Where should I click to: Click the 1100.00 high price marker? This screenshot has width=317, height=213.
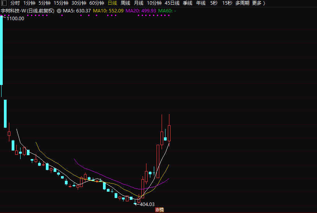tap(16, 19)
